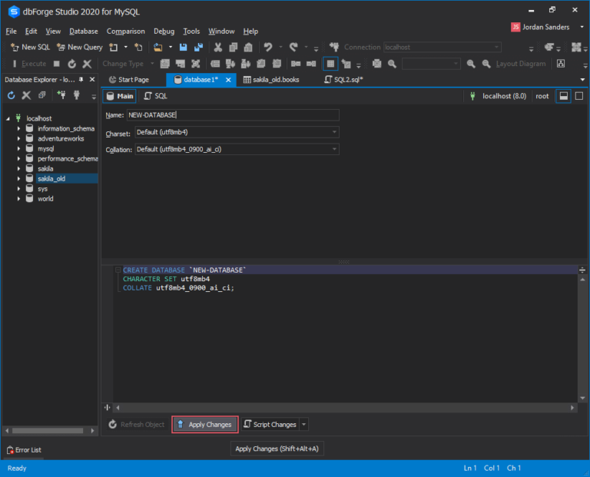The image size is (590, 477).
Task: Click the New Connection plug icon
Action: 61,94
